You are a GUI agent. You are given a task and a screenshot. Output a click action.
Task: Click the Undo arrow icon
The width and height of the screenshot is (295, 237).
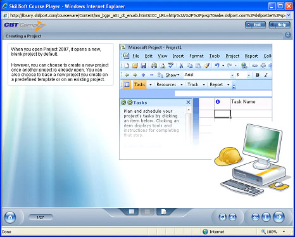(217, 66)
